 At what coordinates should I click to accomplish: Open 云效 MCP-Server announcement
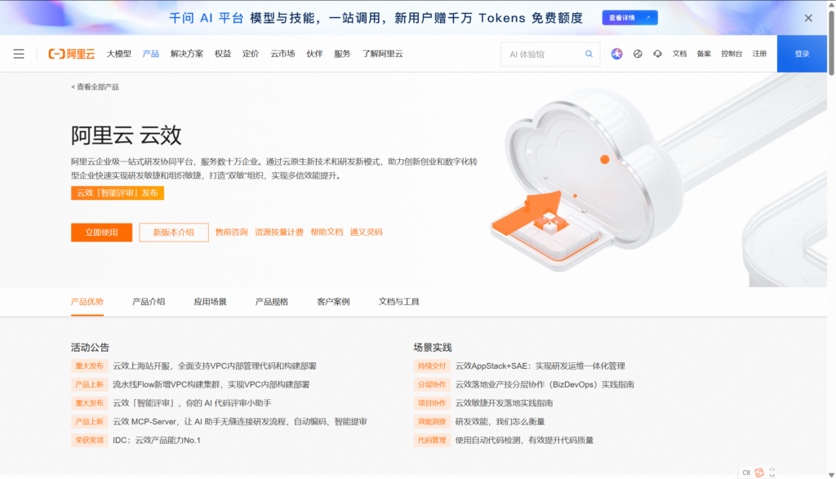[240, 422]
